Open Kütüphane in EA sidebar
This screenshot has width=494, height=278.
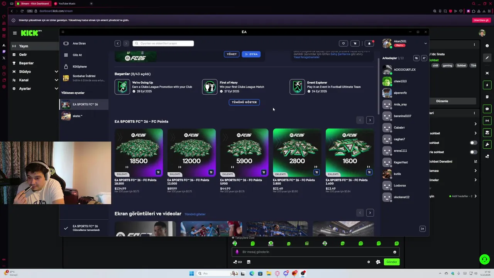(84, 66)
